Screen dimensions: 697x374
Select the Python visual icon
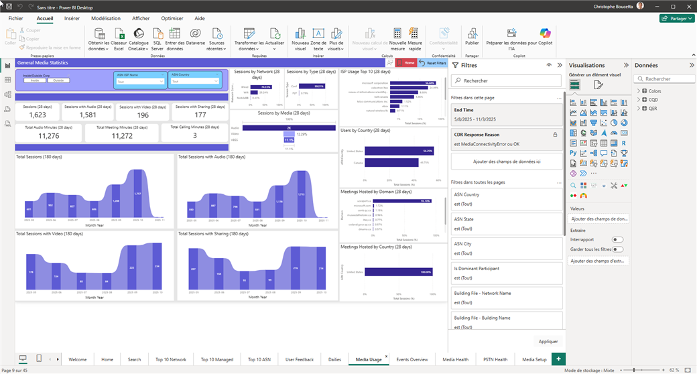(574, 153)
